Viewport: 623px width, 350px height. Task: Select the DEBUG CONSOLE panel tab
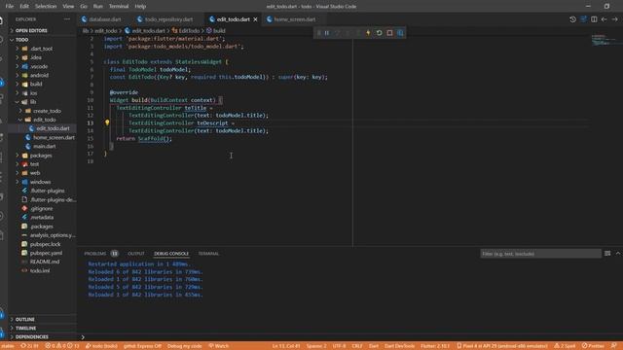click(171, 253)
